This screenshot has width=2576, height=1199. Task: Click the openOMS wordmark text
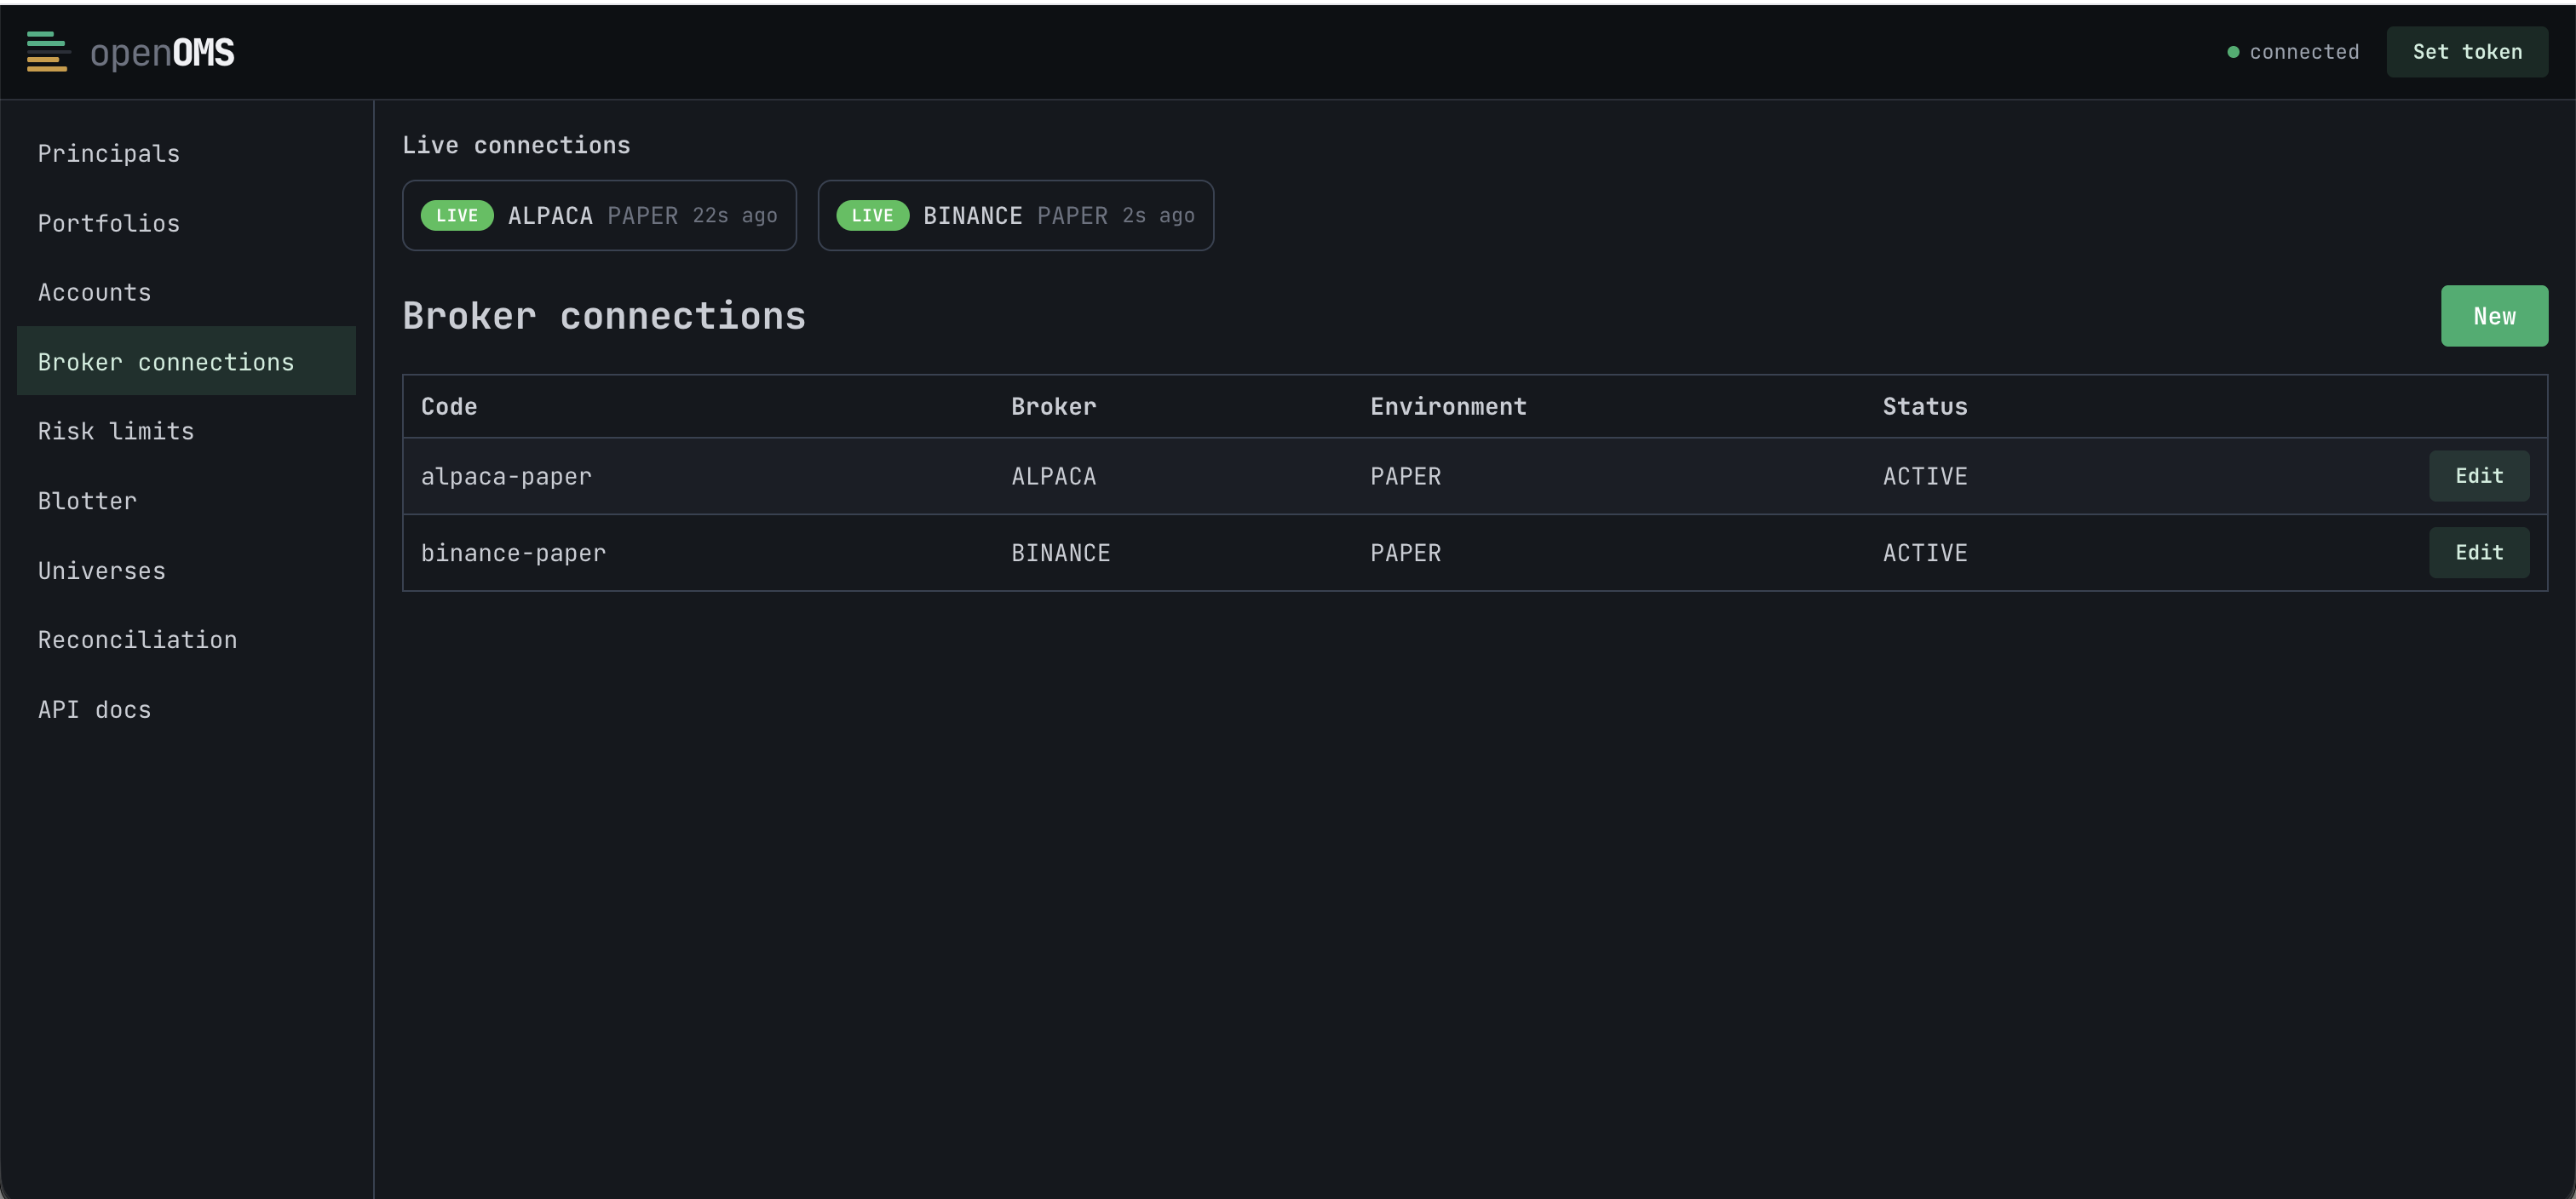click(x=162, y=53)
